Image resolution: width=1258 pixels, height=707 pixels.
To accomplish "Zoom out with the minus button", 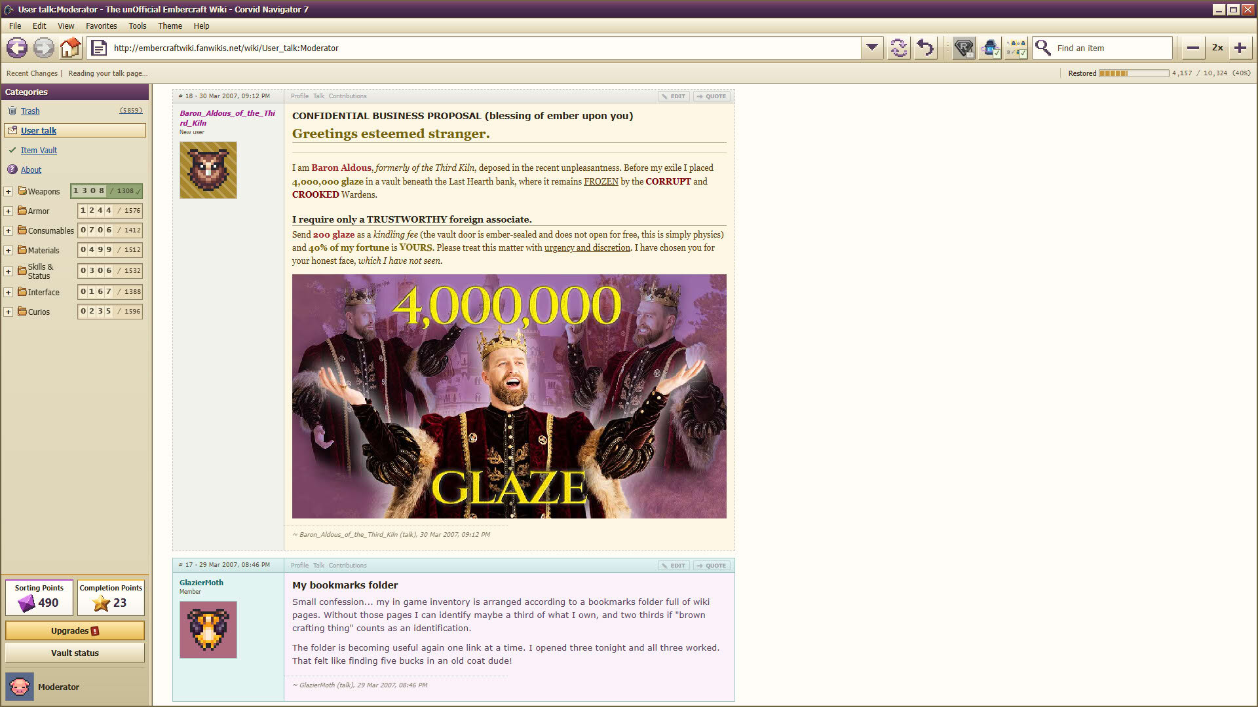I will pos(1193,48).
